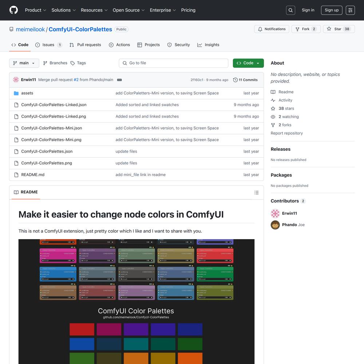Switch to the Security tab

click(178, 45)
